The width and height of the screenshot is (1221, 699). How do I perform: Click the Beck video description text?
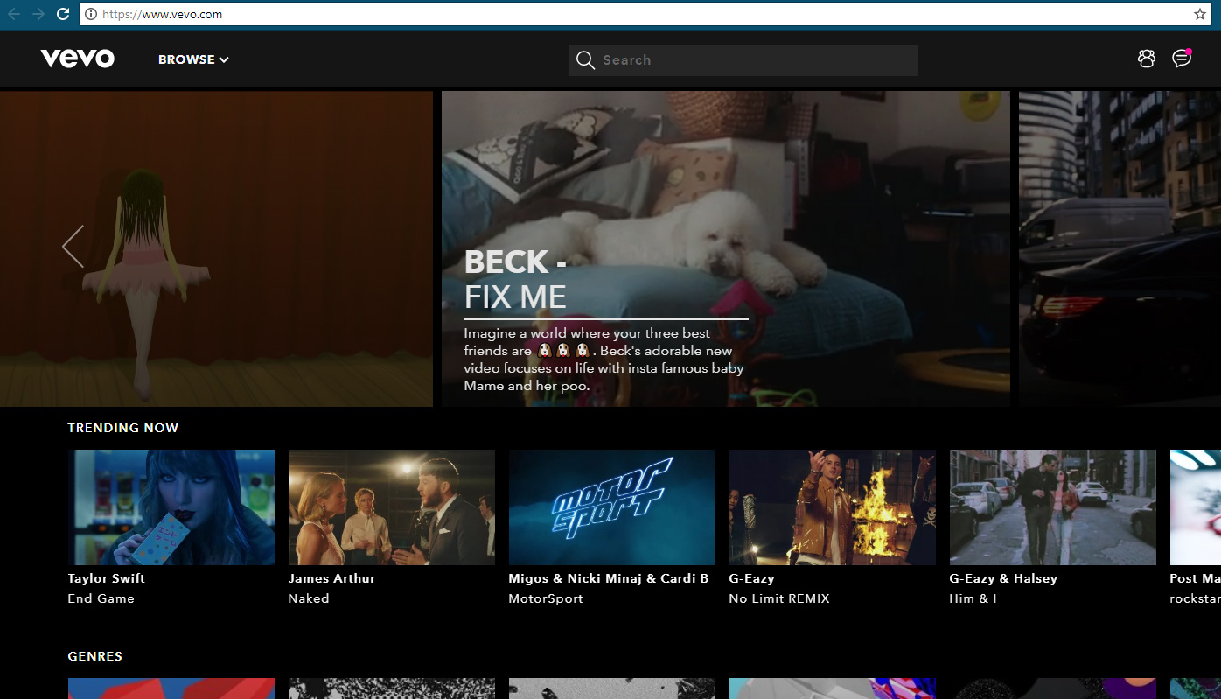pyautogui.click(x=604, y=360)
